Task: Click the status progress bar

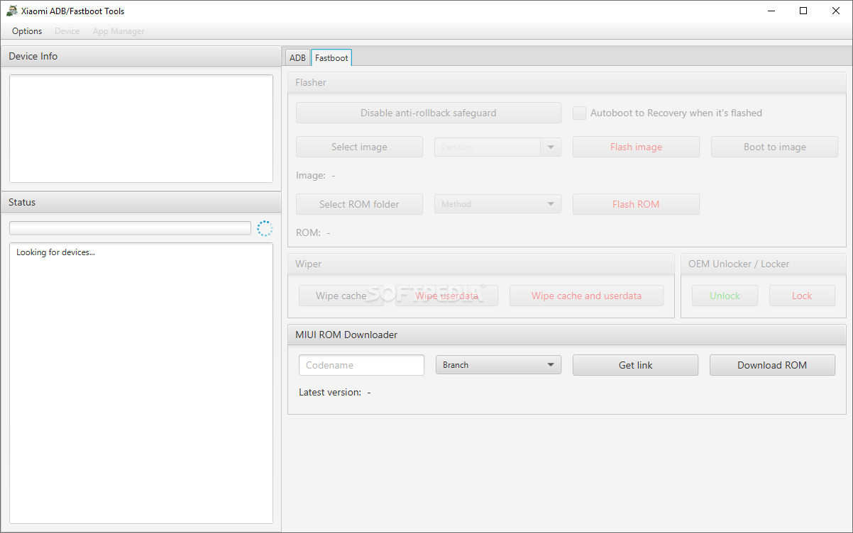Action: tap(130, 228)
